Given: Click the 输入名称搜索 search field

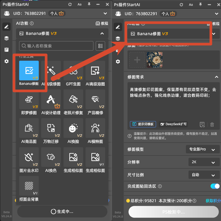Looking at the screenshot, I should coord(56,46).
